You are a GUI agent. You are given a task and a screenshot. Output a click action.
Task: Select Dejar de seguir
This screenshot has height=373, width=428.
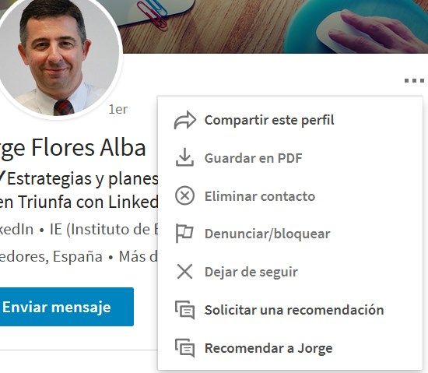click(x=251, y=272)
